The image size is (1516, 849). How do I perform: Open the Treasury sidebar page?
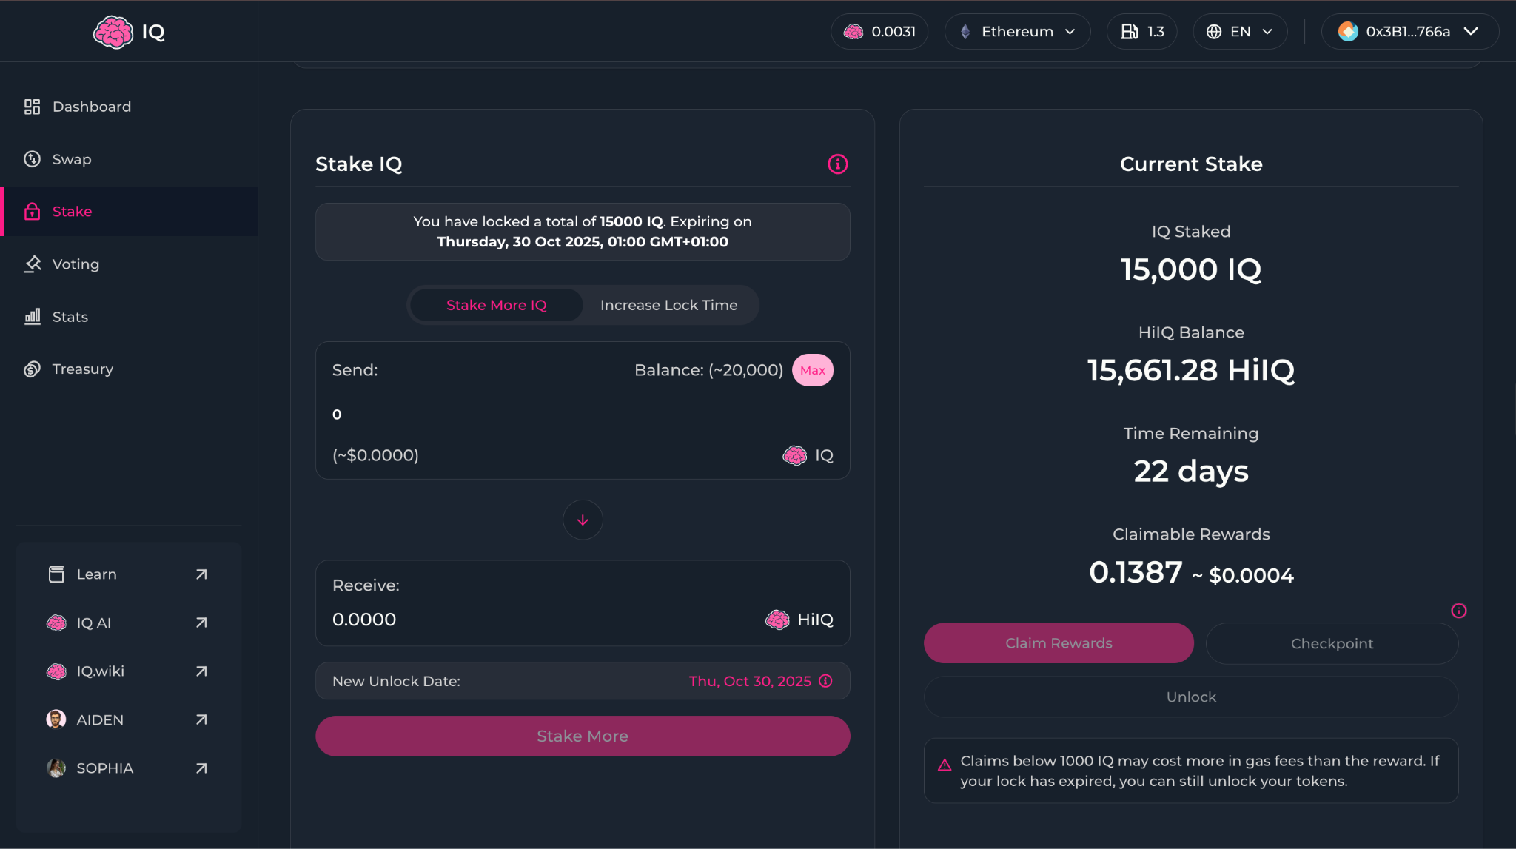point(82,369)
